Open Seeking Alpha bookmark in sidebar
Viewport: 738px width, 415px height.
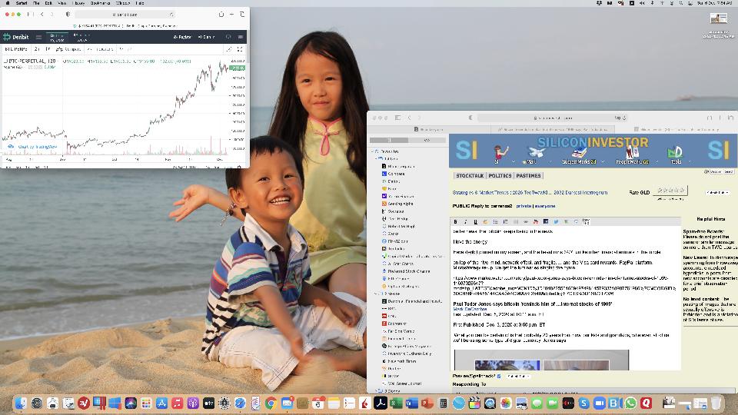click(x=401, y=204)
